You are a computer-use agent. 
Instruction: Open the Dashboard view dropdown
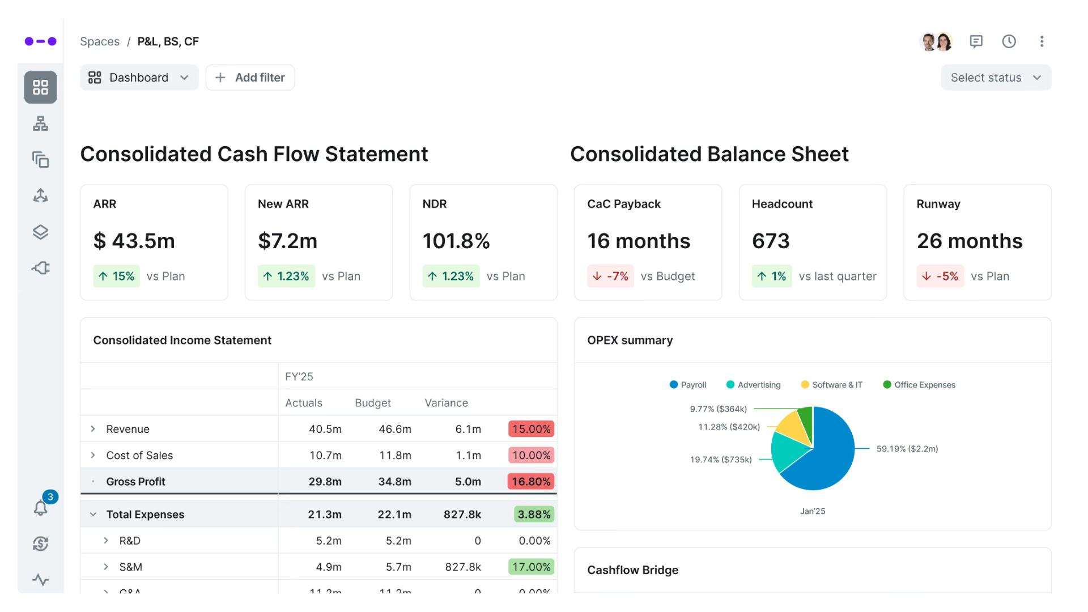pyautogui.click(x=139, y=78)
